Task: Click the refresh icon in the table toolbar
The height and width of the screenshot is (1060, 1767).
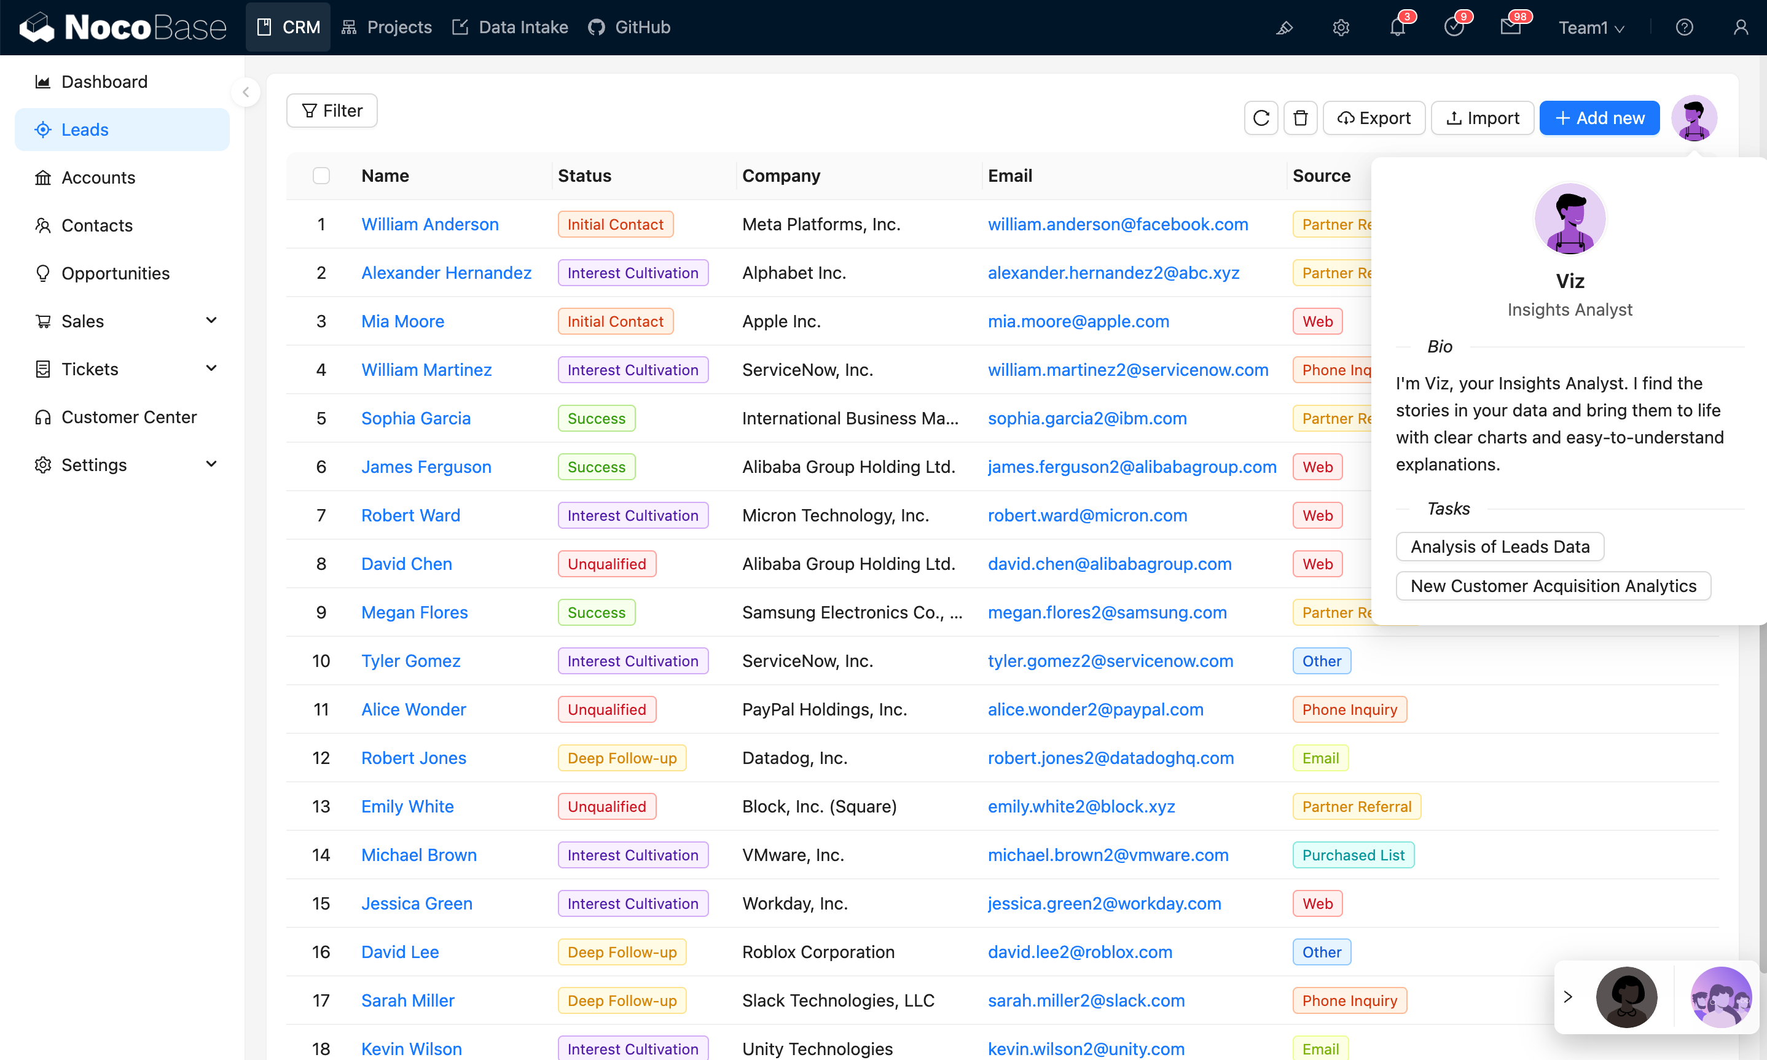Action: coord(1261,118)
